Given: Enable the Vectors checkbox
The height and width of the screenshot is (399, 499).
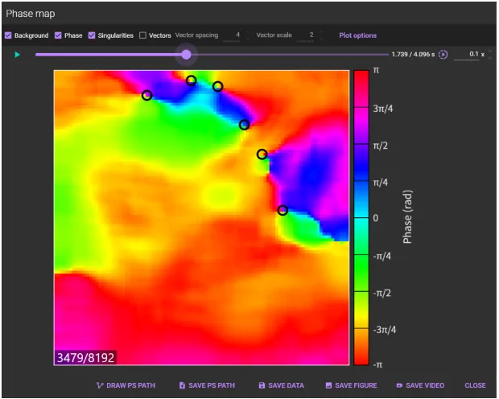Looking at the screenshot, I should 142,35.
